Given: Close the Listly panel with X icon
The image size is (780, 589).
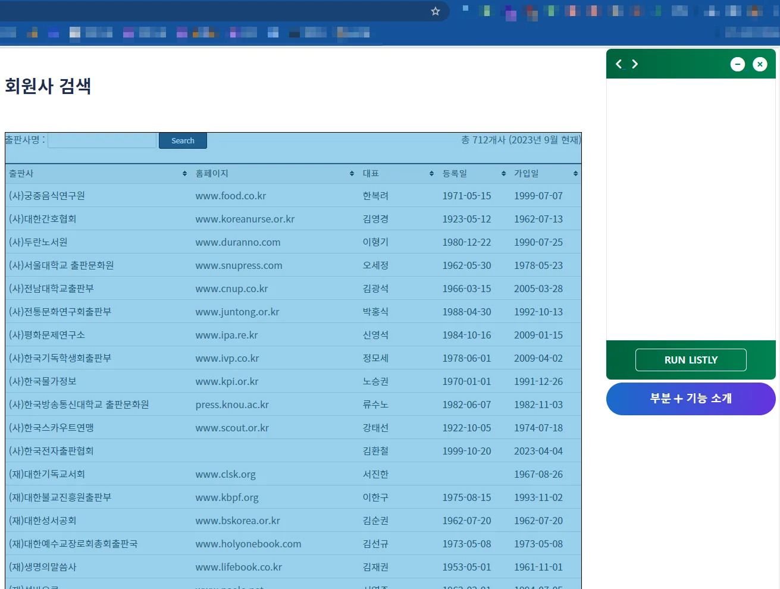Looking at the screenshot, I should pos(760,64).
